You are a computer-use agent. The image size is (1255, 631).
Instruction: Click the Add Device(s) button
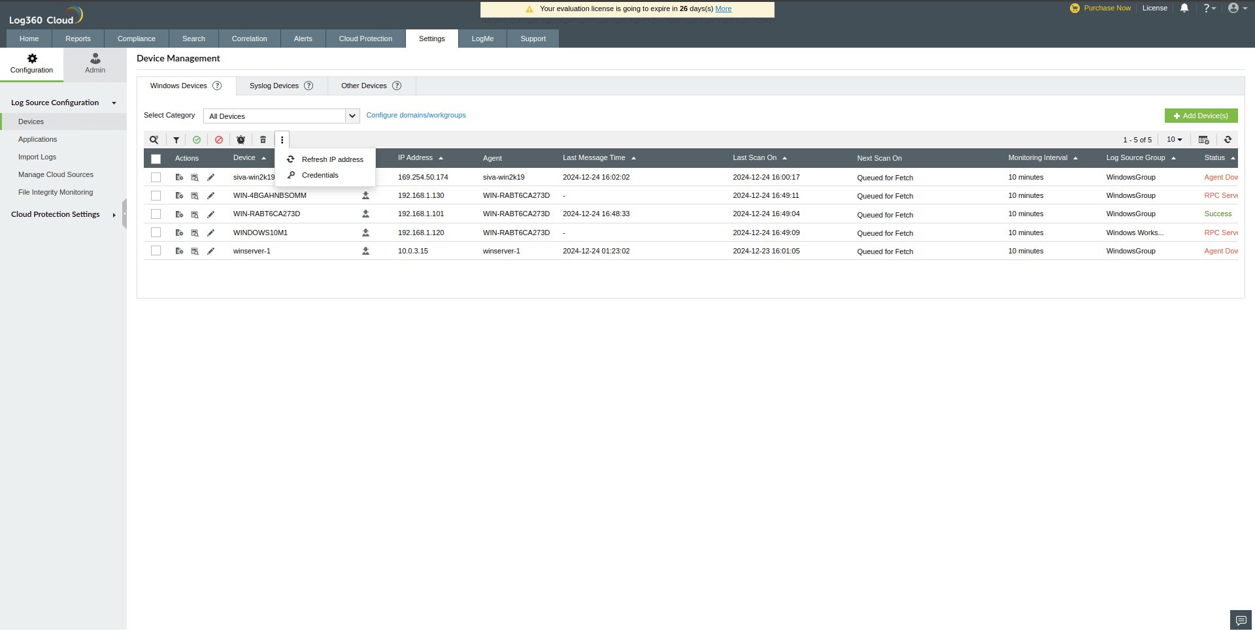(x=1201, y=115)
